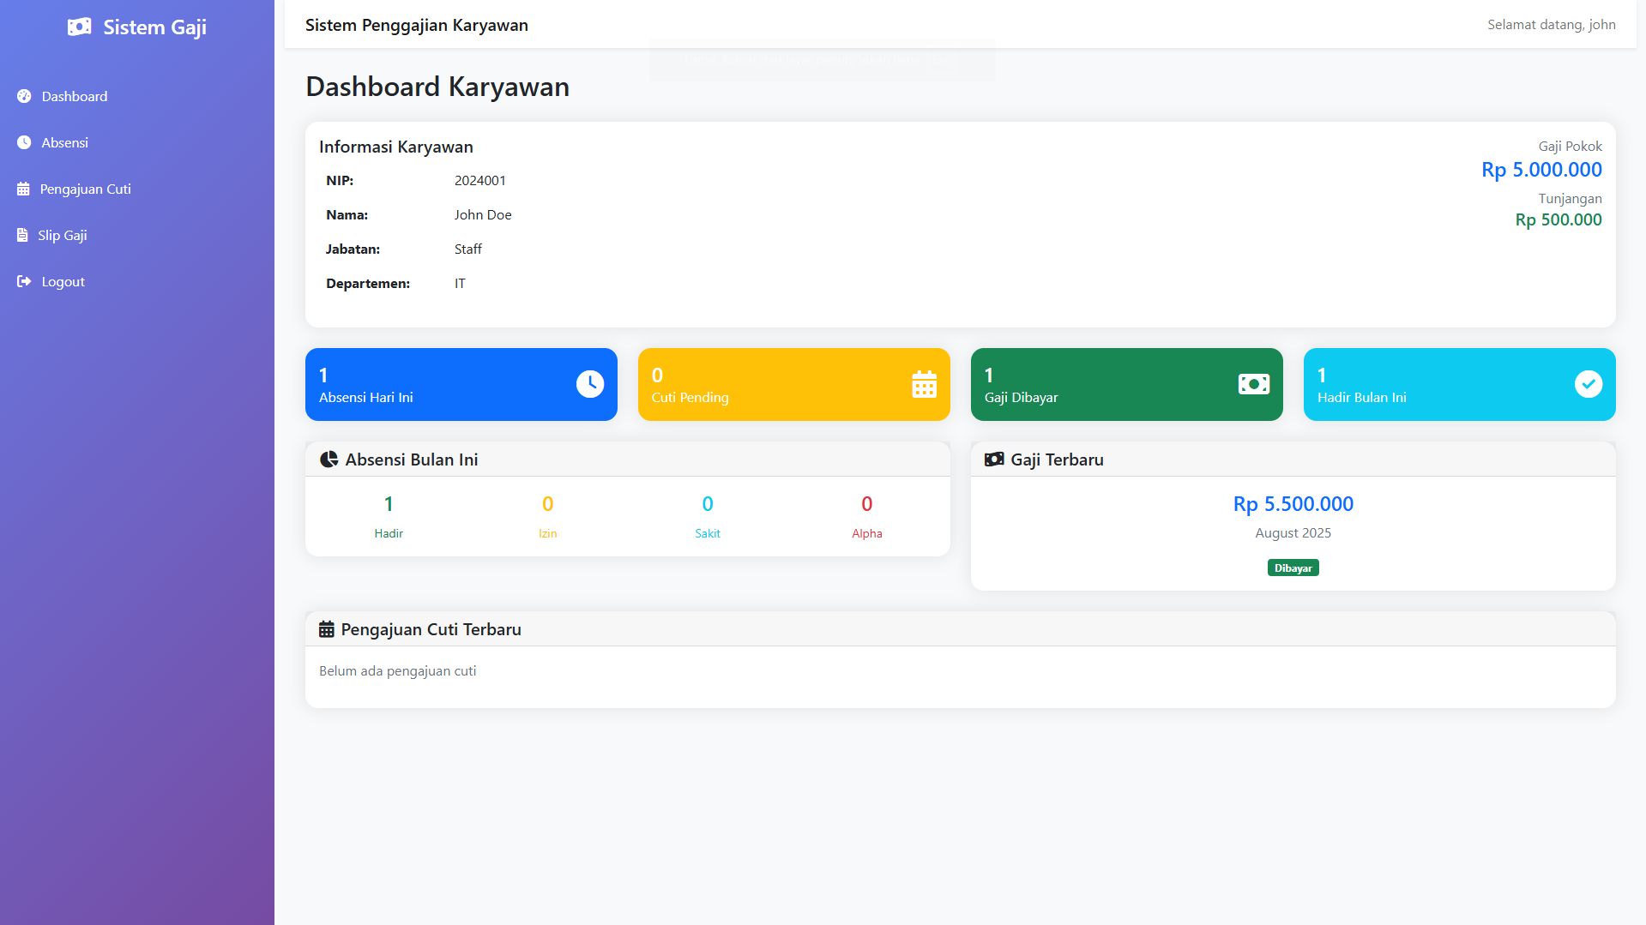Click the Sistem Gaji brand title
This screenshot has width=1646, height=925.
pyautogui.click(x=154, y=27)
